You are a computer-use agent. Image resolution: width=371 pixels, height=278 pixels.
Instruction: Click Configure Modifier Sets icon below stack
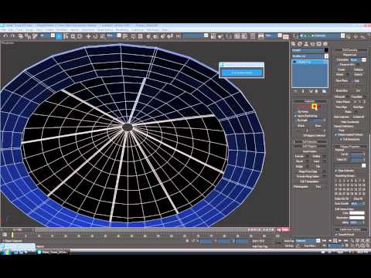point(324,91)
